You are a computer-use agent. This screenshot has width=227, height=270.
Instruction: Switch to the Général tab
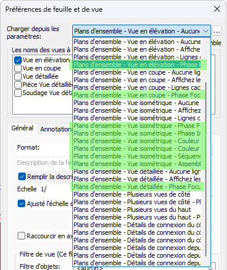pyautogui.click(x=22, y=128)
